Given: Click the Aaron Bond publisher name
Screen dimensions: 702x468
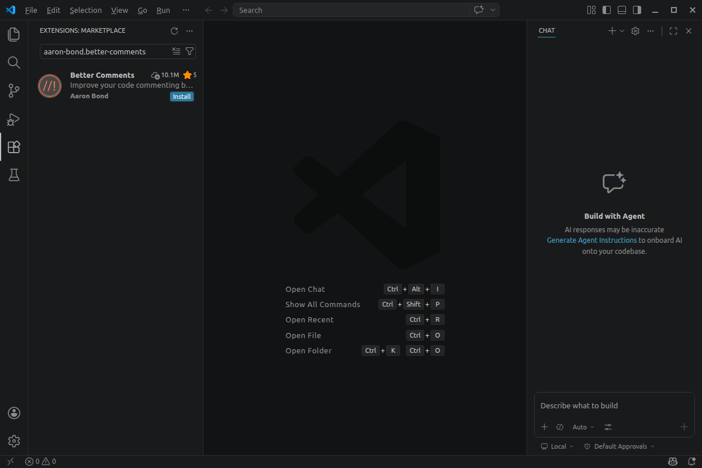Looking at the screenshot, I should point(89,96).
